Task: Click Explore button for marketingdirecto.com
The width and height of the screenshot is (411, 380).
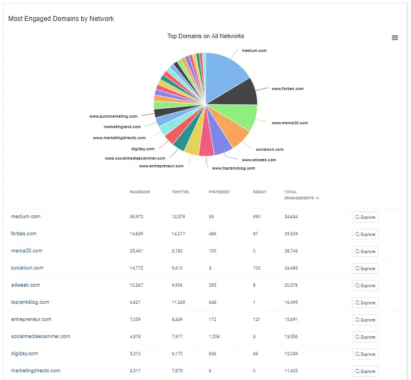Action: 365,371
